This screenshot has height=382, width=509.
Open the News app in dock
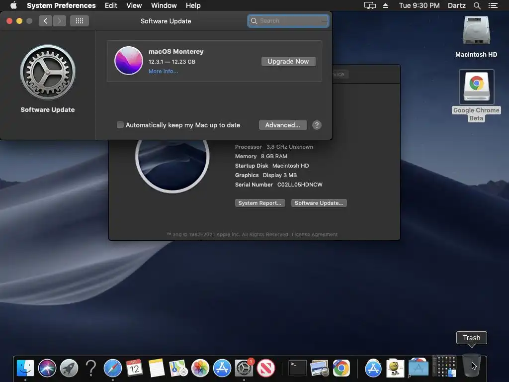click(x=266, y=368)
